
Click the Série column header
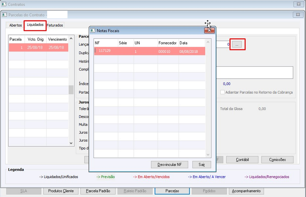point(126,43)
